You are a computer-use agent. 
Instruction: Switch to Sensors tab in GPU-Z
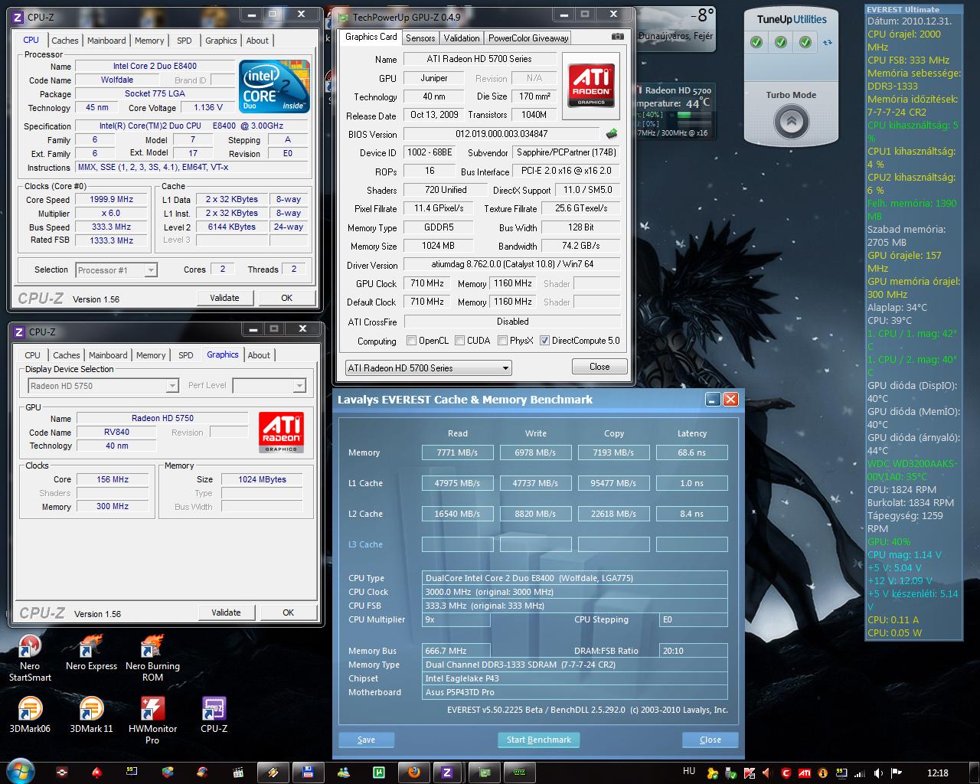pyautogui.click(x=420, y=38)
